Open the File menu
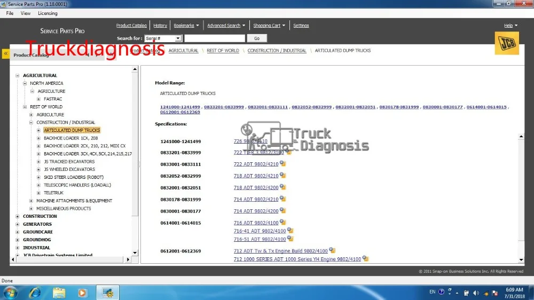The height and width of the screenshot is (300, 534). 10,13
